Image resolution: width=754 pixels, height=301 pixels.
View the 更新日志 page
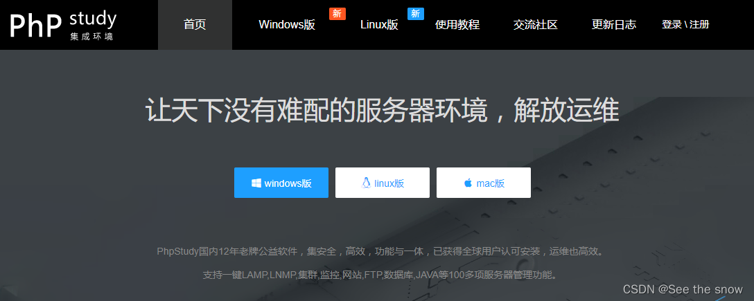[613, 25]
